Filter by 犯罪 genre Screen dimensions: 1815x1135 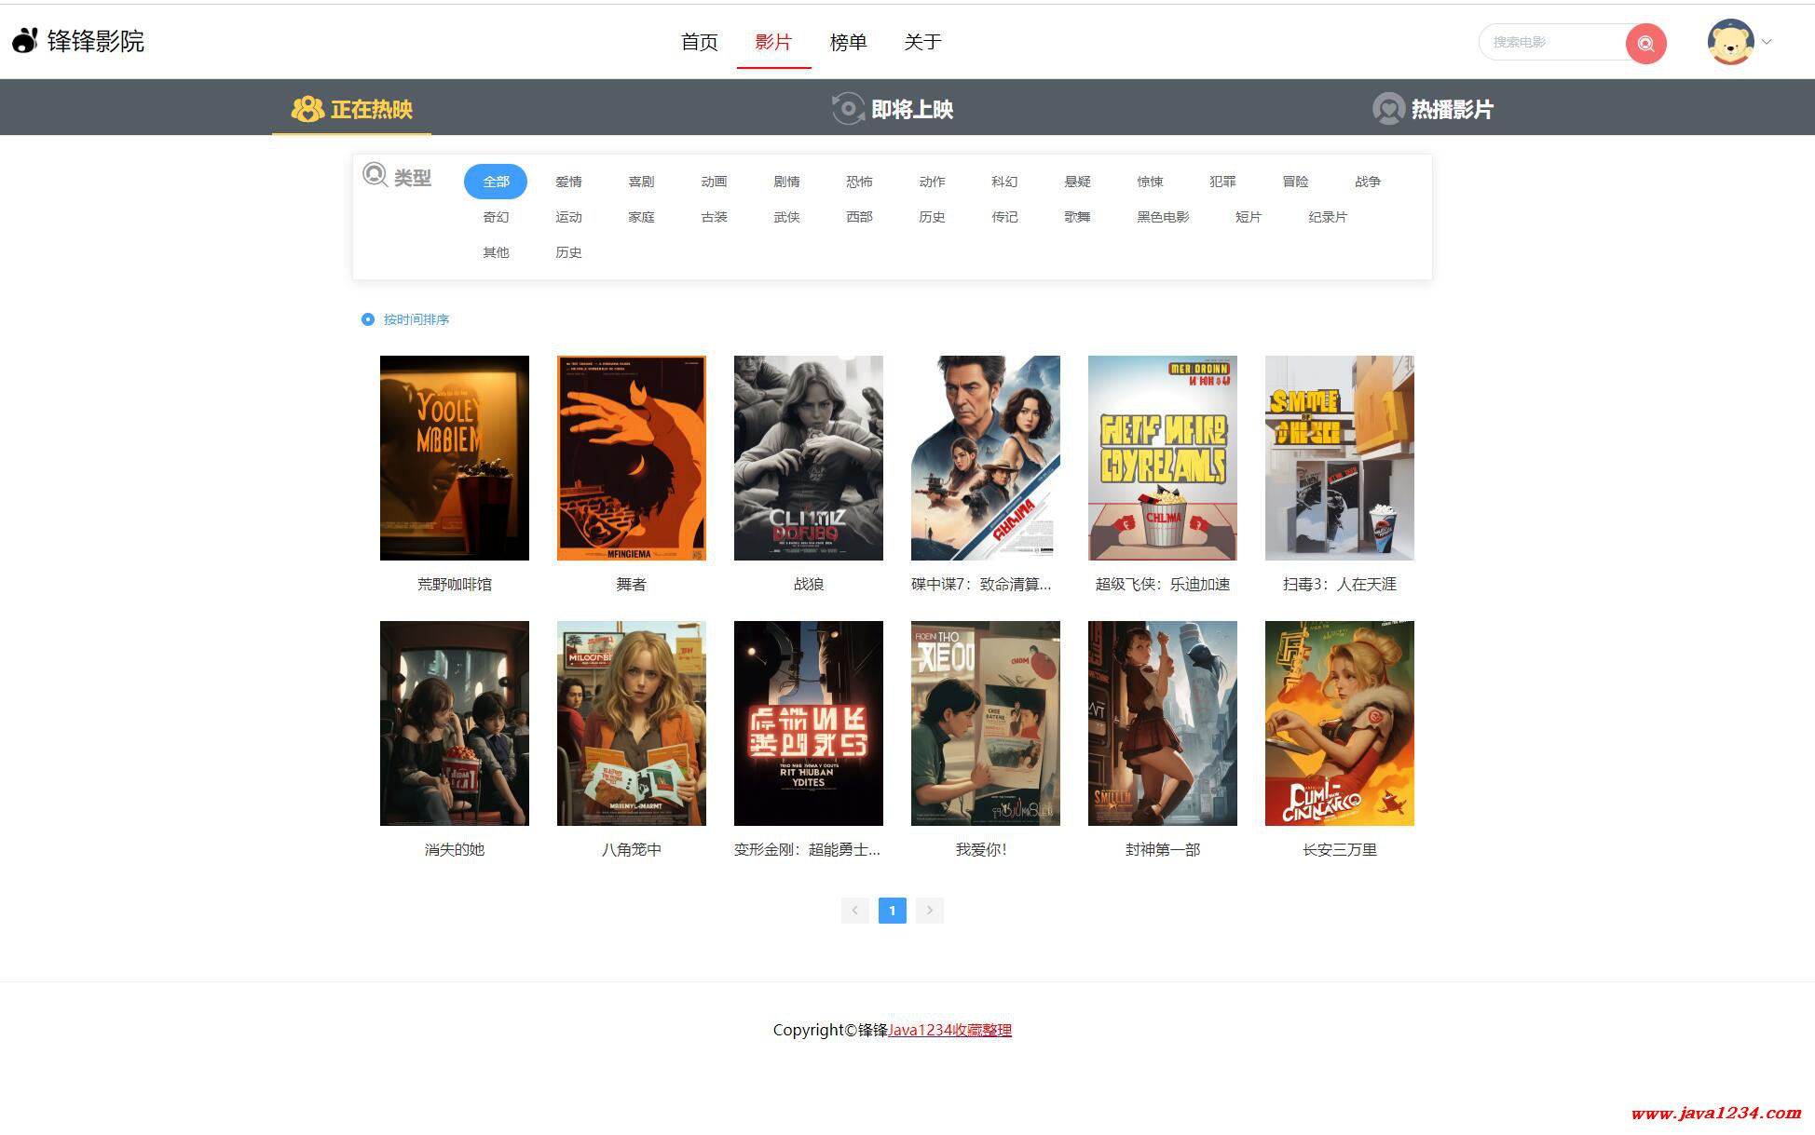1222,182
